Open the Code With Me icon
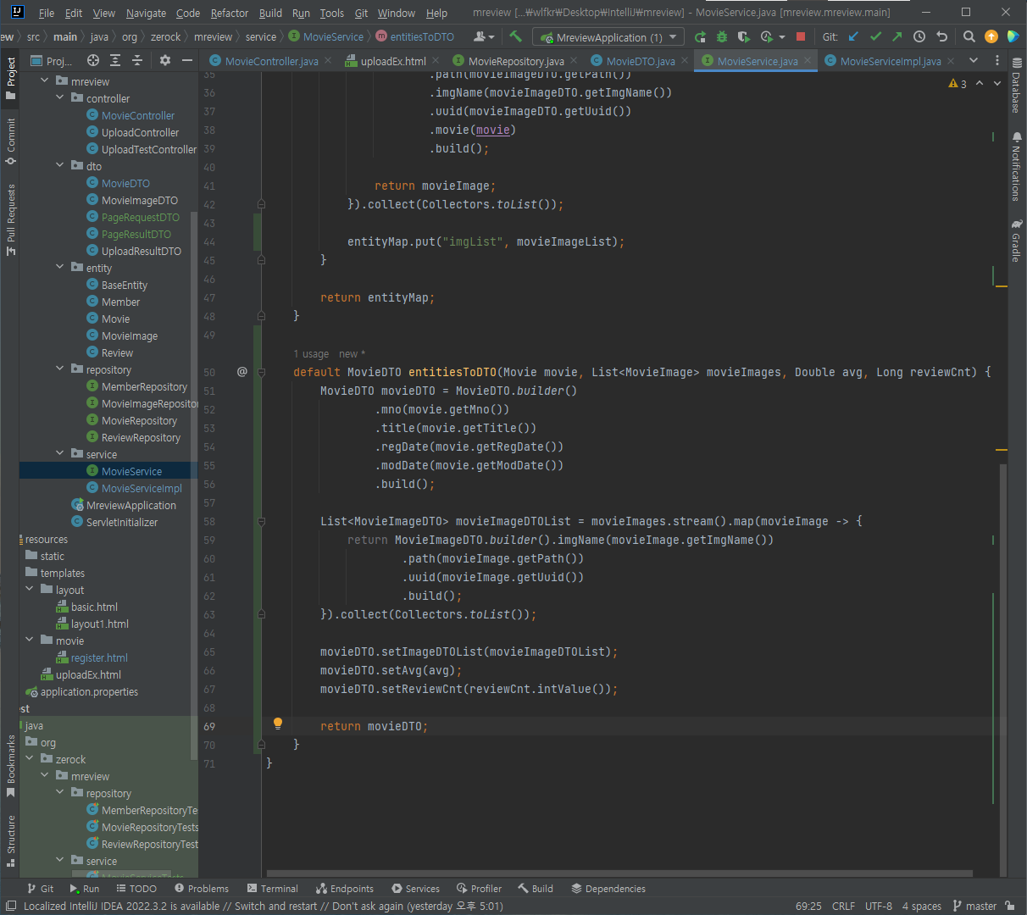 click(1013, 36)
